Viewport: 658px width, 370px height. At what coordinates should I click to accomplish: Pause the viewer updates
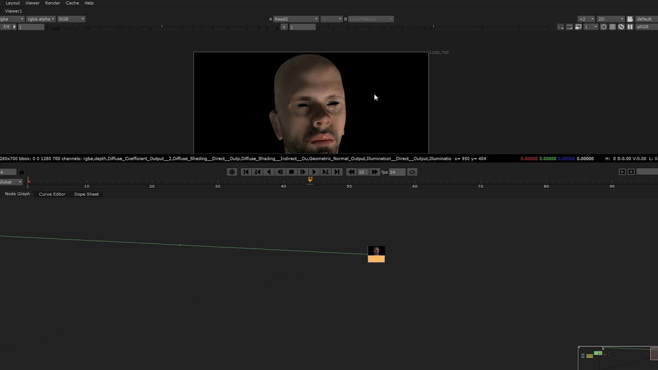pos(630,27)
